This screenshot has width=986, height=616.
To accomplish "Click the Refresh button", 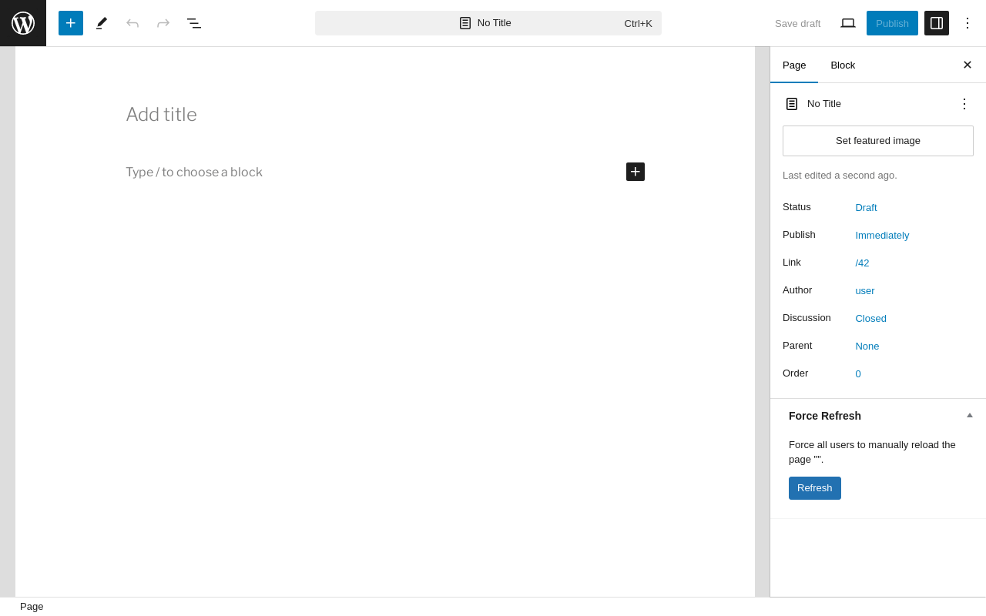I will pyautogui.click(x=815, y=488).
